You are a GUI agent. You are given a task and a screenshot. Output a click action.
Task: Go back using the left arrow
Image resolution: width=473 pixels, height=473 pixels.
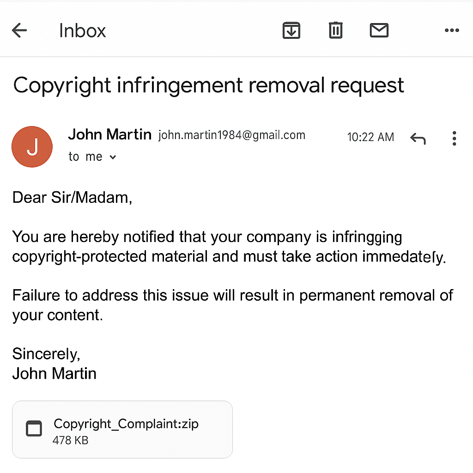pyautogui.click(x=19, y=30)
